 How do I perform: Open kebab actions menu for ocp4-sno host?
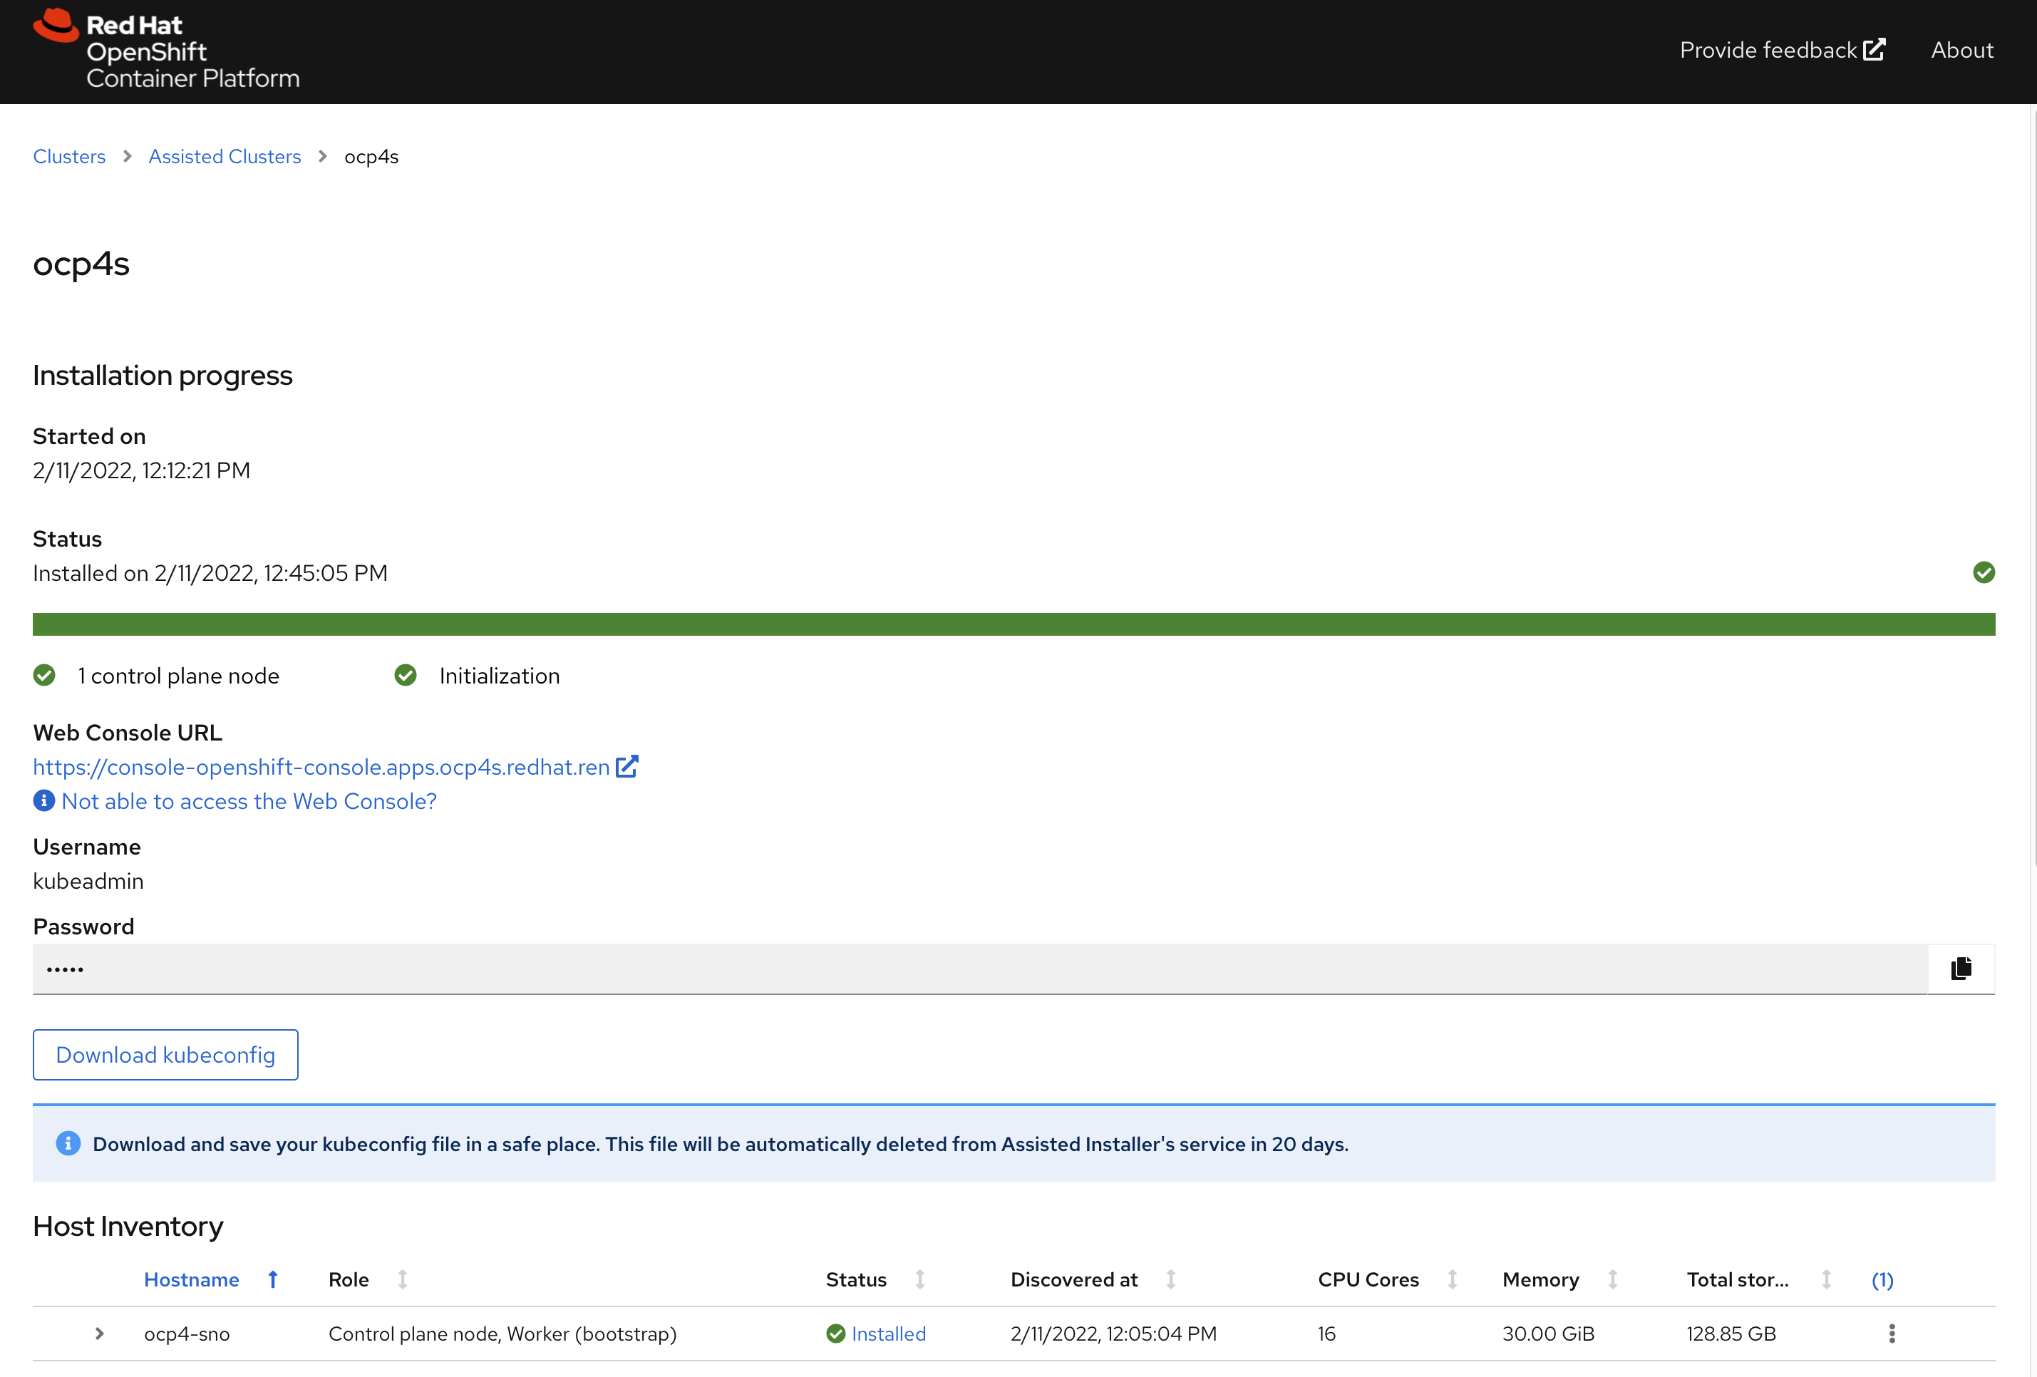click(1892, 1334)
